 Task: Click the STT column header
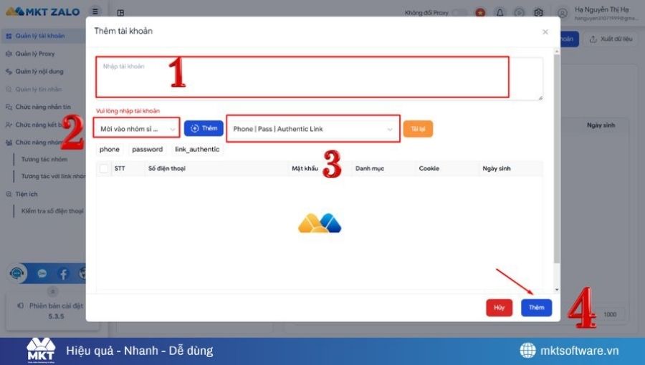pos(120,168)
